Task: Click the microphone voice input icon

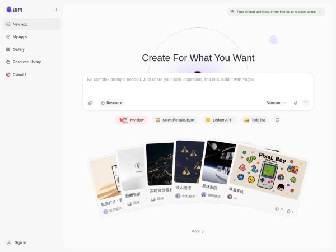Action: tap(296, 103)
